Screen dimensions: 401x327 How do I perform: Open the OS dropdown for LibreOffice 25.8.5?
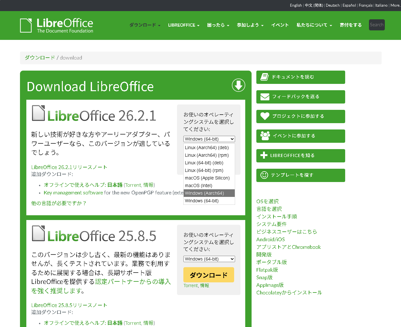coord(209,259)
